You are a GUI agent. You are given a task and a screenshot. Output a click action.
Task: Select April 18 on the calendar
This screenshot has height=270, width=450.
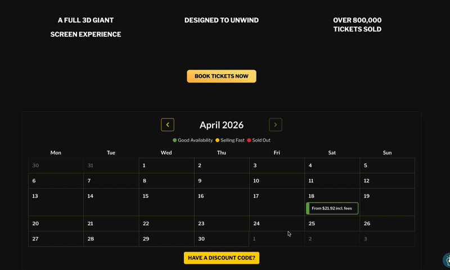click(332, 202)
